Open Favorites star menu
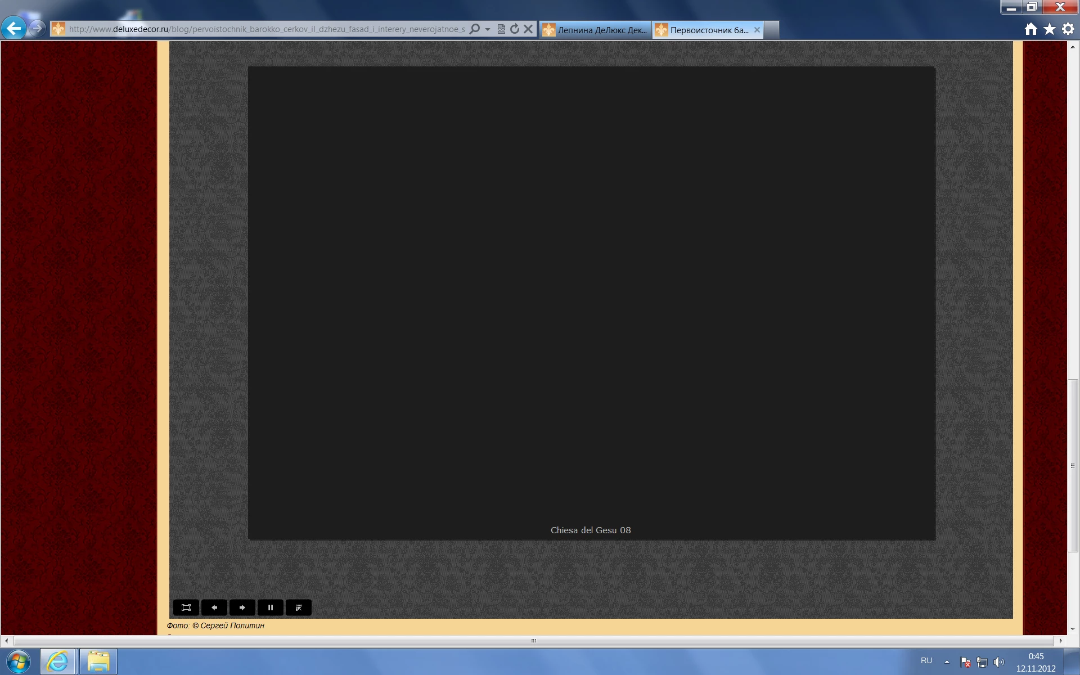The image size is (1080, 675). click(x=1050, y=29)
